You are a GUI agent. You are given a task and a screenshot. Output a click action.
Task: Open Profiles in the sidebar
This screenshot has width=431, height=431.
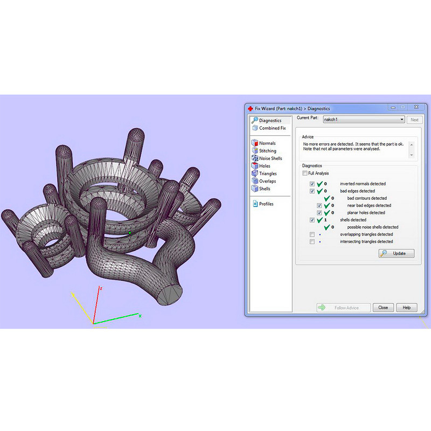click(x=266, y=204)
